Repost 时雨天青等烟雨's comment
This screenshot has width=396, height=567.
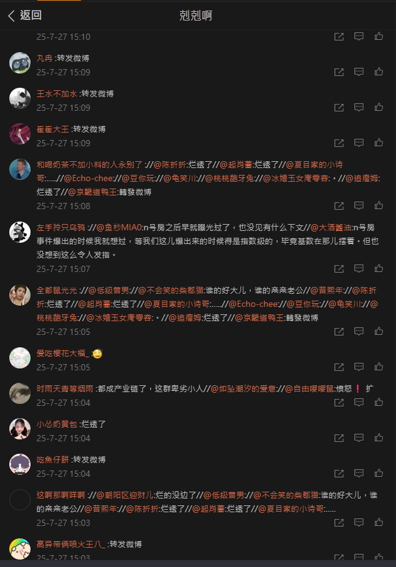point(339,403)
